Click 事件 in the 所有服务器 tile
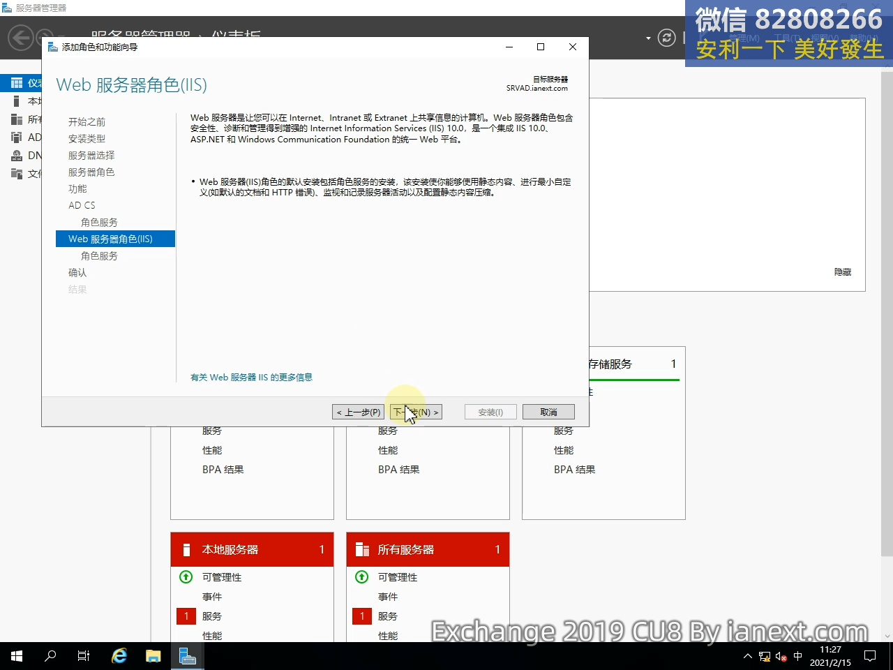Viewport: 893px width, 670px height. click(388, 597)
